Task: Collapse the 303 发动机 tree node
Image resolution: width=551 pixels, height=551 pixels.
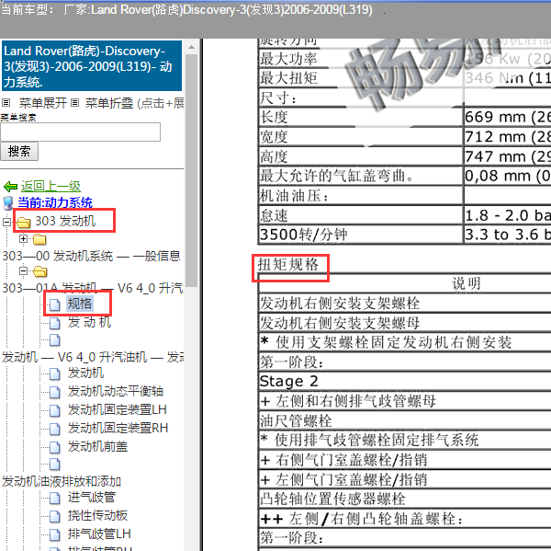Action: [6, 222]
